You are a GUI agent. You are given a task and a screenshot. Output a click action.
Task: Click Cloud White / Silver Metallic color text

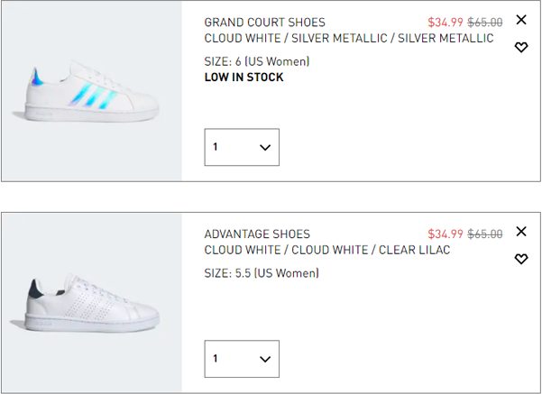[x=349, y=39]
